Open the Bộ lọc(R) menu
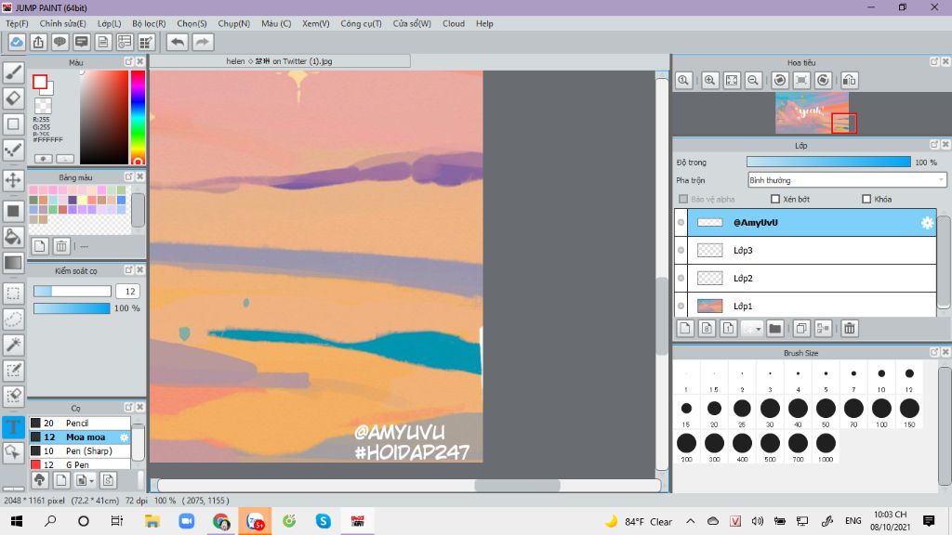Image resolution: width=952 pixels, height=535 pixels. [x=149, y=23]
